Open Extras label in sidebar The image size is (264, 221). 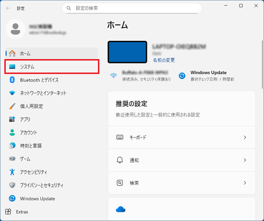coord(22,212)
